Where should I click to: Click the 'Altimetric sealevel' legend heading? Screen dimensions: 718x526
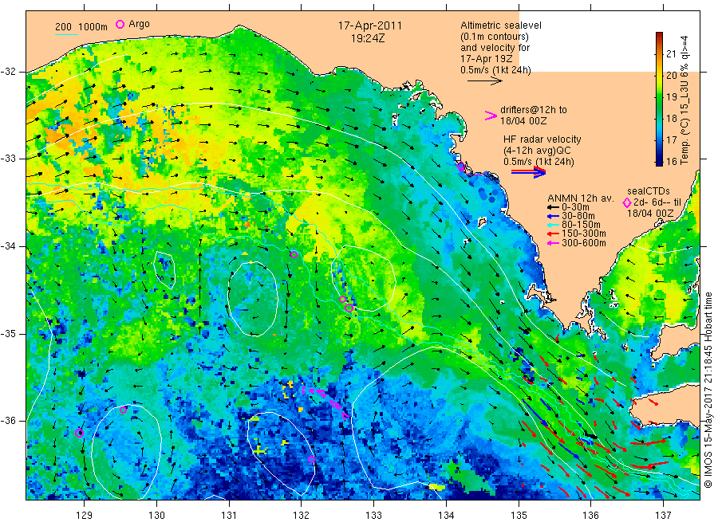click(501, 26)
